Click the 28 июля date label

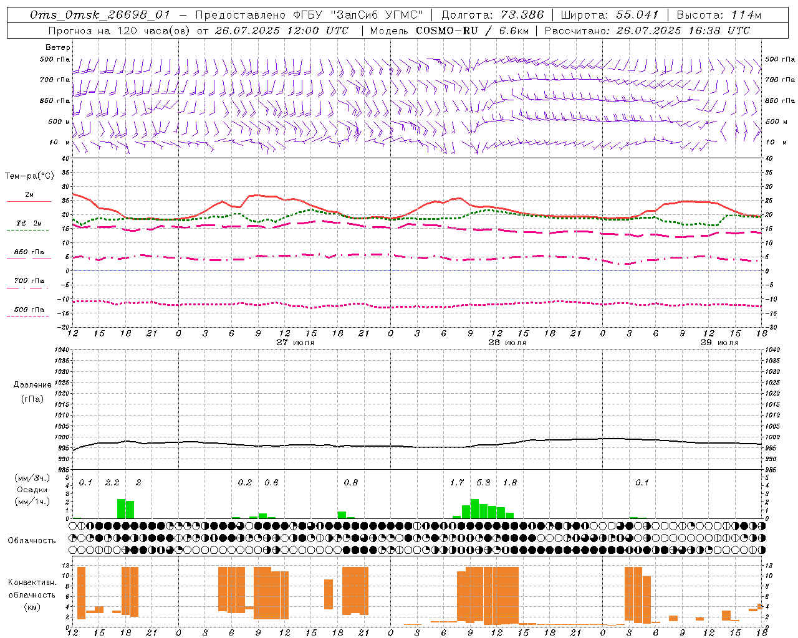coord(507,343)
